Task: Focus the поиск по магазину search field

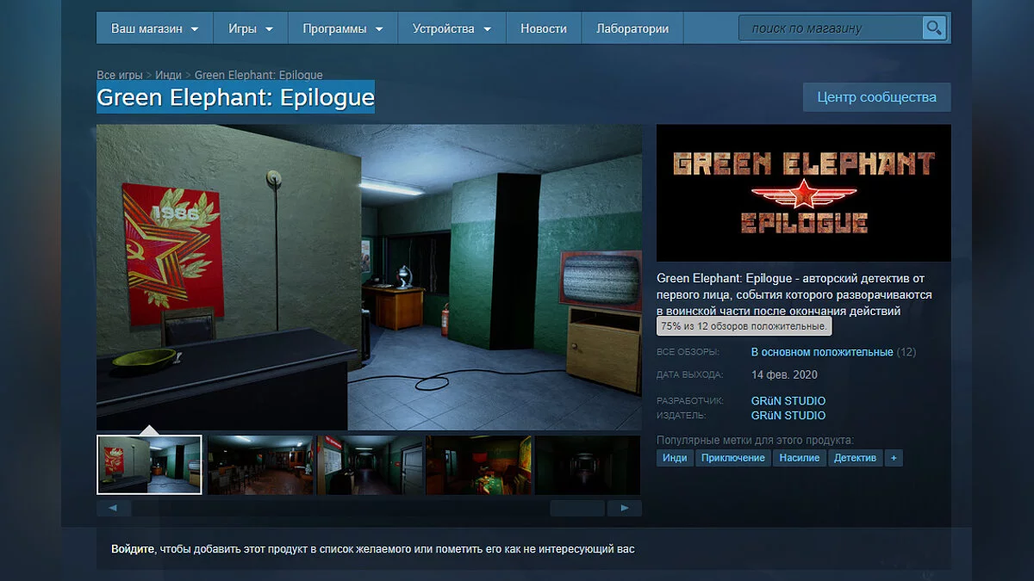Action: (831, 28)
